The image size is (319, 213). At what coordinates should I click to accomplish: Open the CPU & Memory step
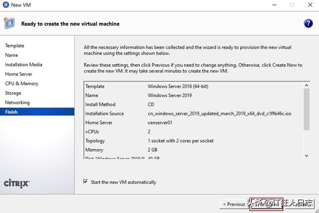coord(22,84)
